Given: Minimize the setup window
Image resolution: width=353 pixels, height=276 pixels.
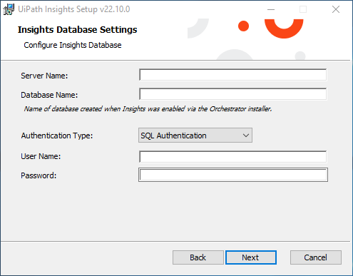Looking at the screenshot, I should (271, 9).
